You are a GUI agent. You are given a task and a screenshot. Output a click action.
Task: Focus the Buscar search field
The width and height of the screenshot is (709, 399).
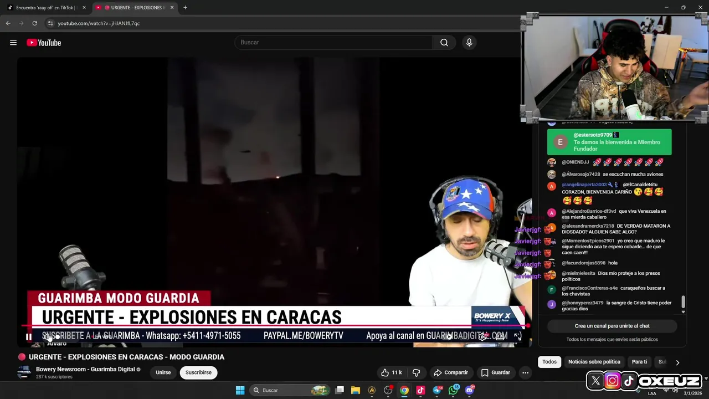(x=334, y=43)
